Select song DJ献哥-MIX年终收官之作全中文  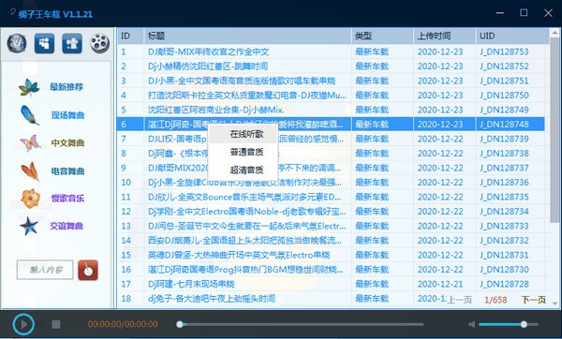[209, 52]
